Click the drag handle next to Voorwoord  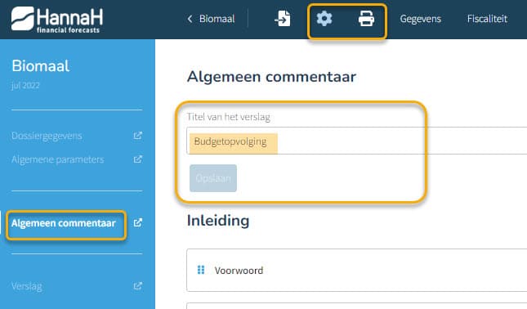click(201, 270)
